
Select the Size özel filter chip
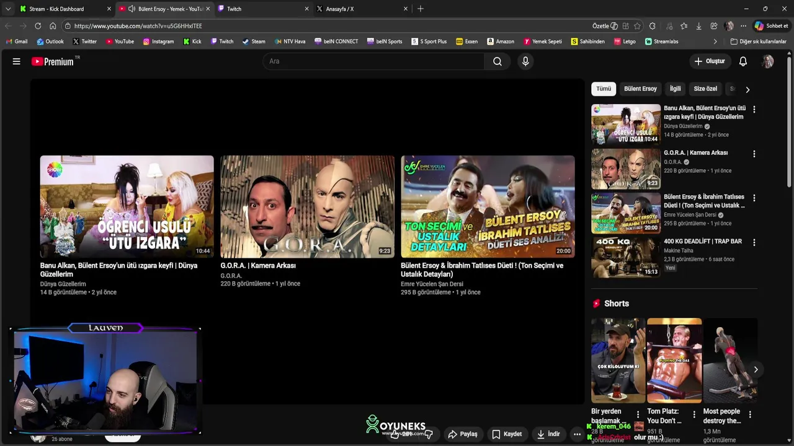[705, 89]
